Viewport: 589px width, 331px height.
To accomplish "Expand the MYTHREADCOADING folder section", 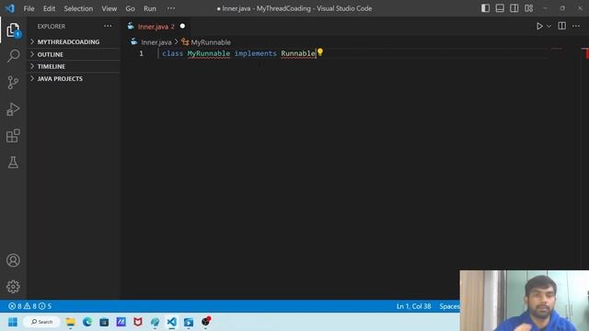I will pos(74,41).
